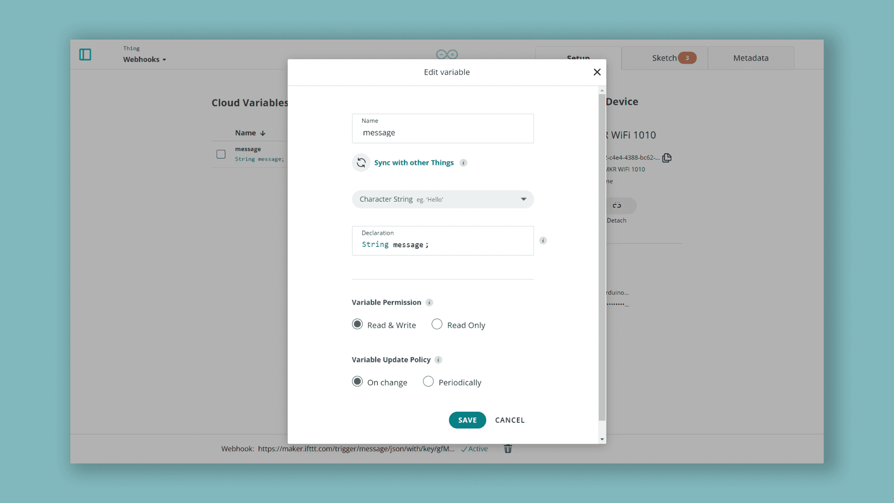This screenshot has height=503, width=894.
Task: Click Variable Update Policy info icon
Action: 438,360
